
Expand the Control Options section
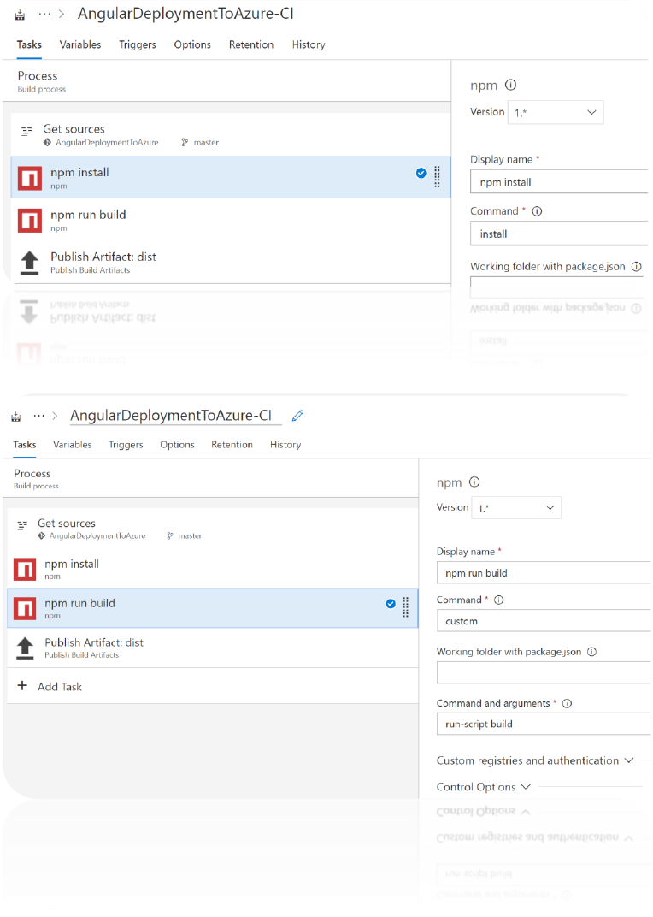pos(484,787)
